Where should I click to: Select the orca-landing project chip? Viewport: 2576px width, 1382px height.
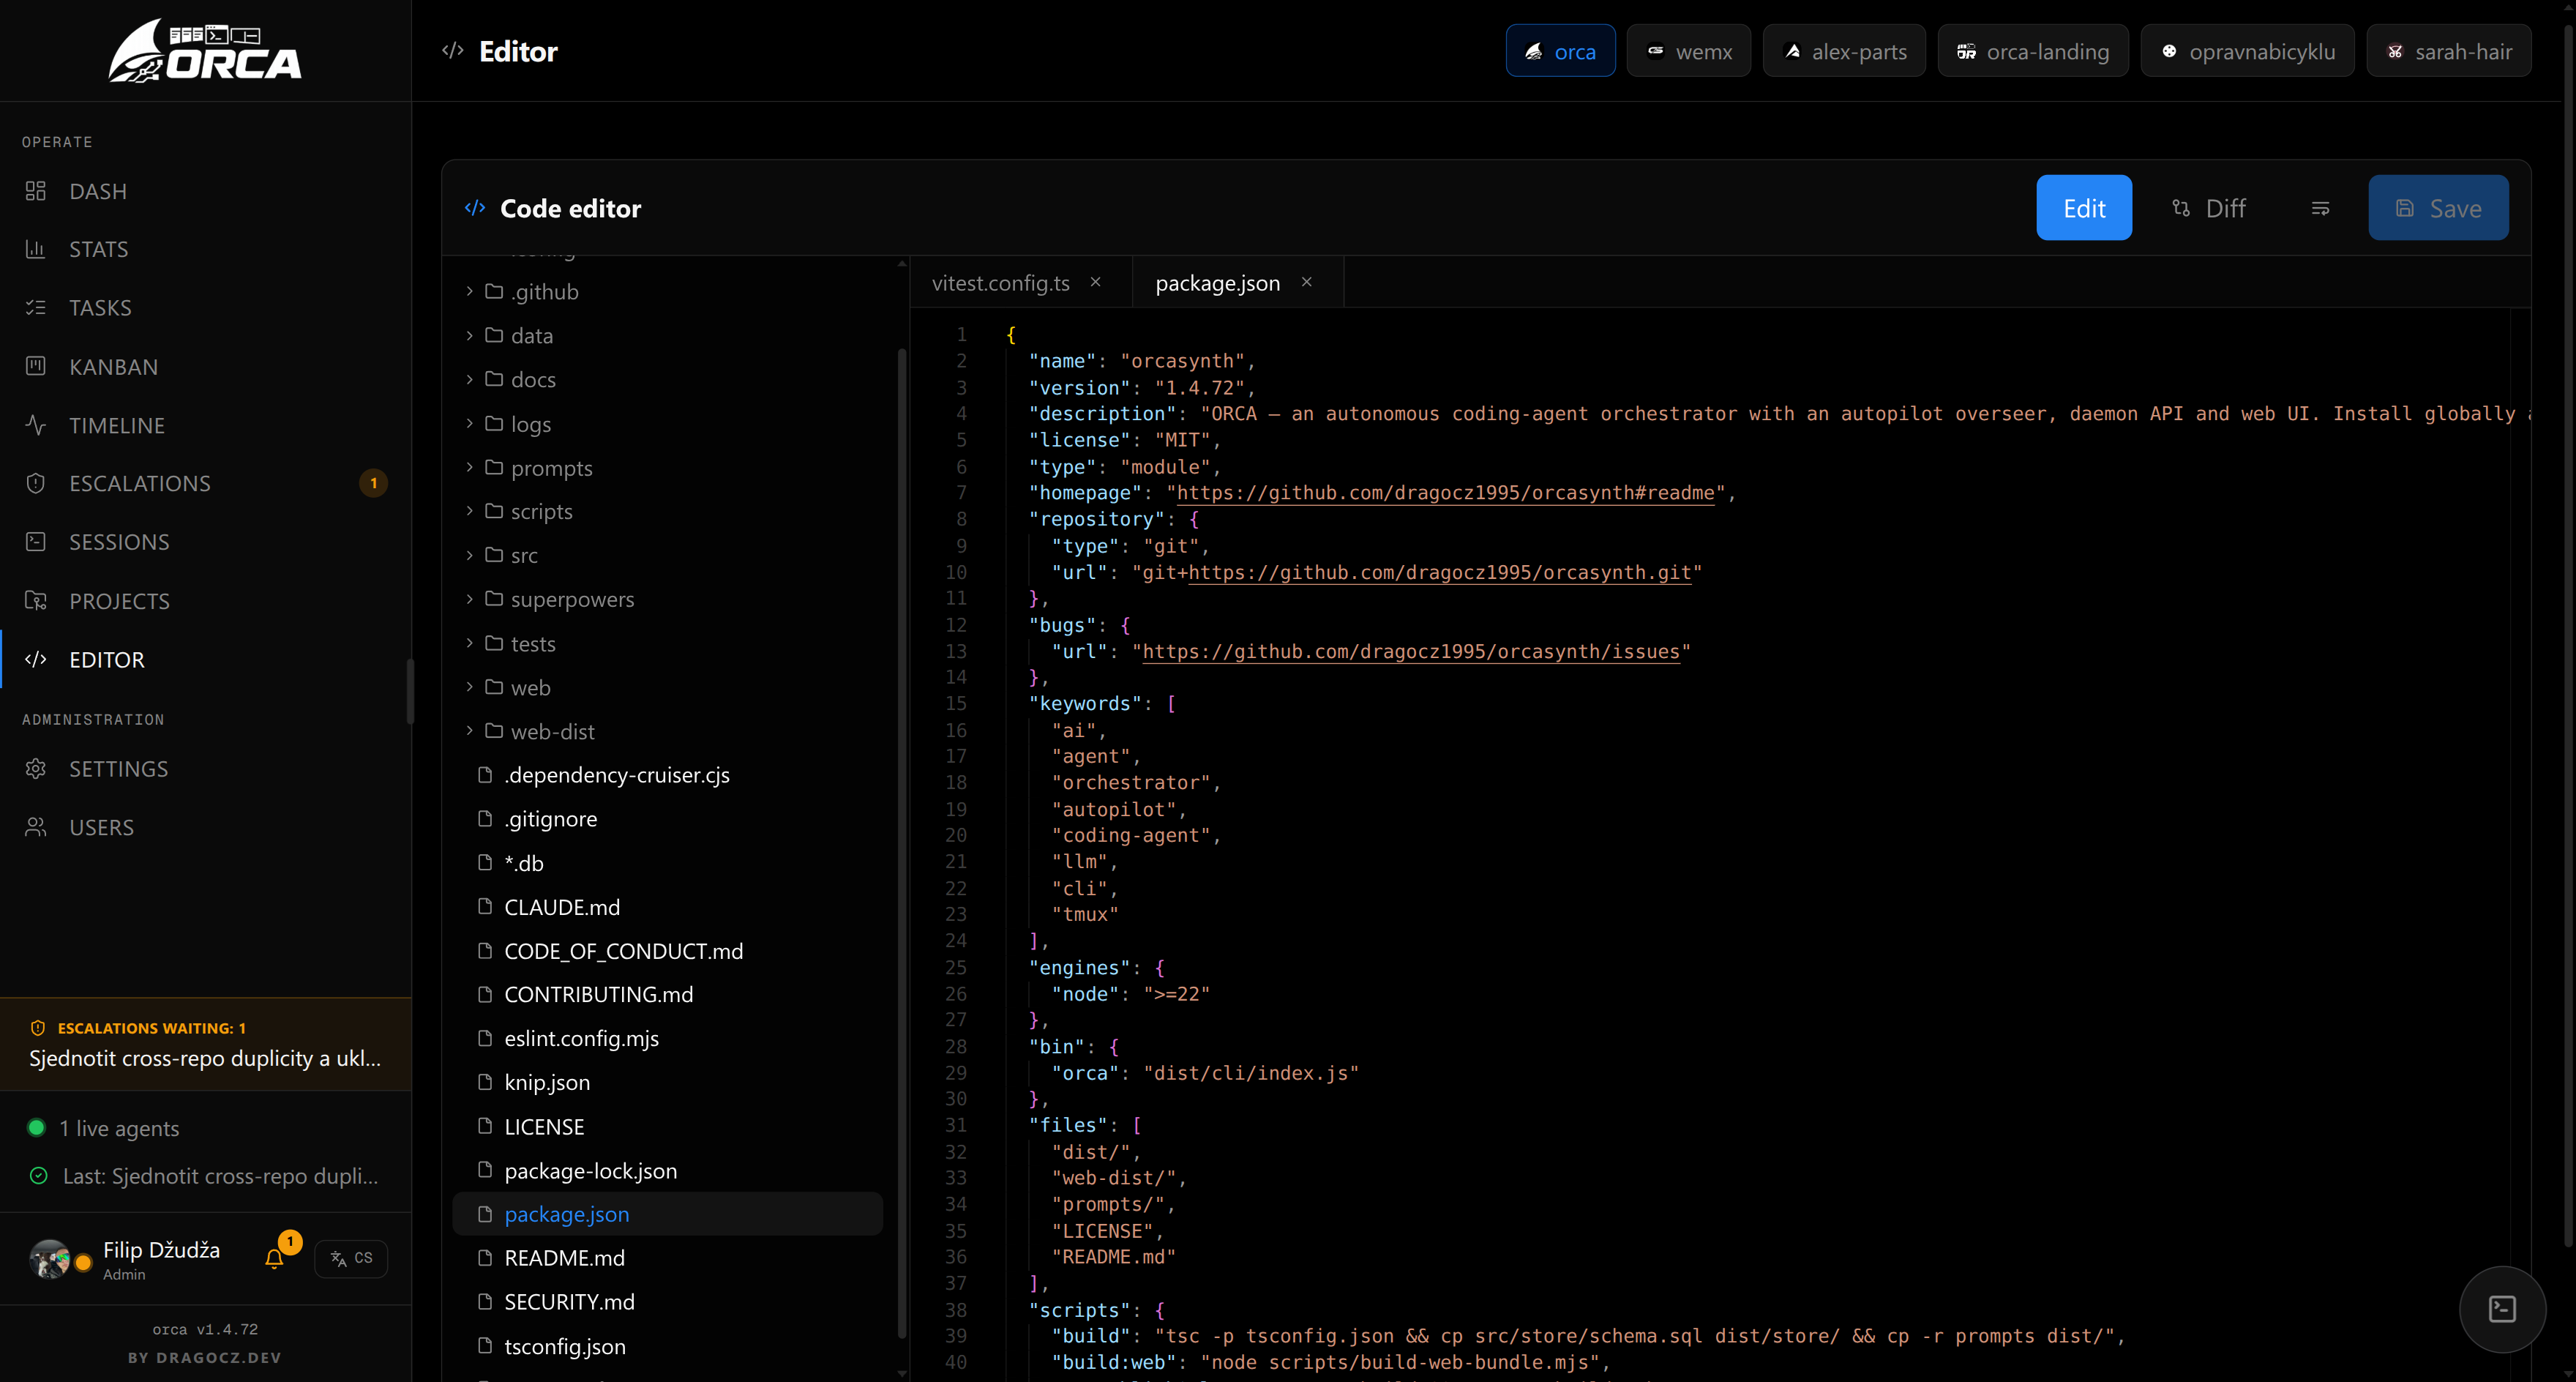2033,51
